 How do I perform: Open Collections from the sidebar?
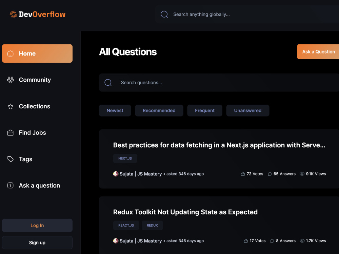coord(37,106)
